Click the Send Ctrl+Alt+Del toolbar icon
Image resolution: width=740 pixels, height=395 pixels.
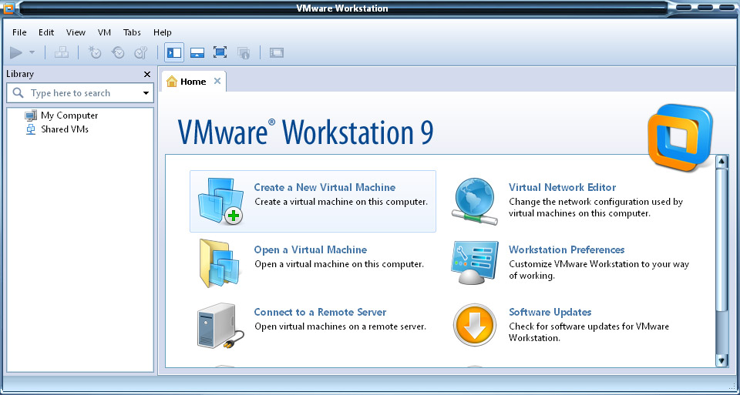[62, 52]
